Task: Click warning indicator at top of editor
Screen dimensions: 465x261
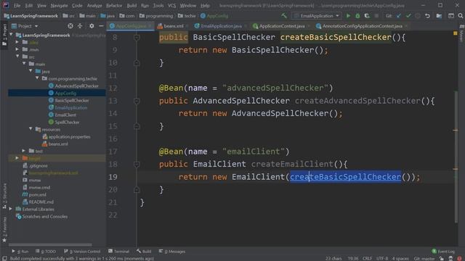Action: [456, 33]
